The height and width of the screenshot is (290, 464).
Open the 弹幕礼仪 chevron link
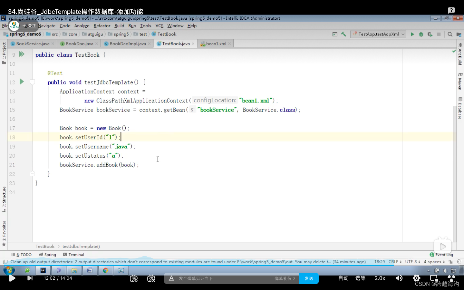point(285,278)
